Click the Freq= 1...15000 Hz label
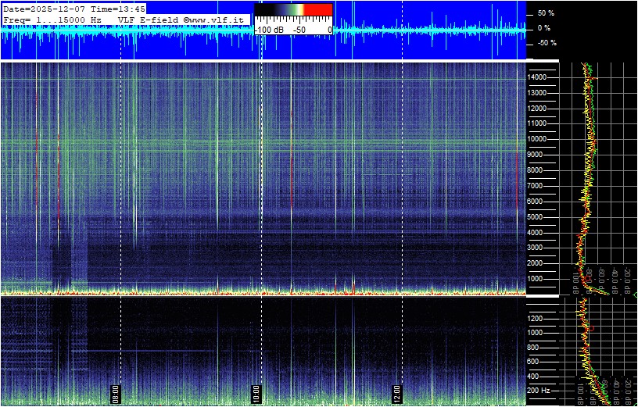Image resolution: width=638 pixels, height=407 pixels. 53,19
